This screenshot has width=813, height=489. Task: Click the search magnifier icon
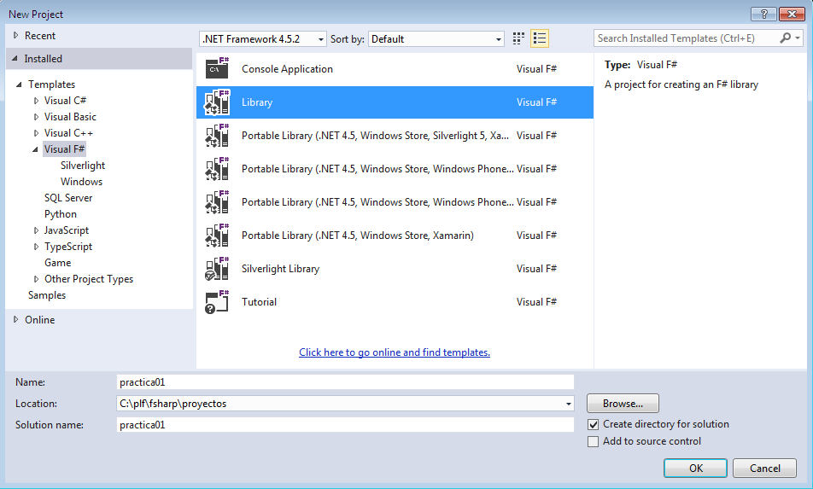click(786, 38)
